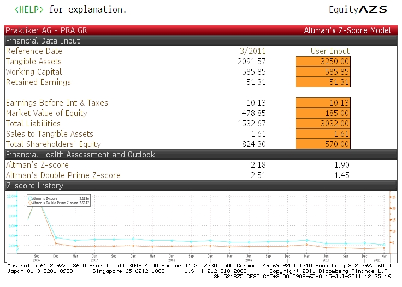Click the Altman's Z-score value 2.18
The height and width of the screenshot is (287, 402).
click(x=257, y=165)
